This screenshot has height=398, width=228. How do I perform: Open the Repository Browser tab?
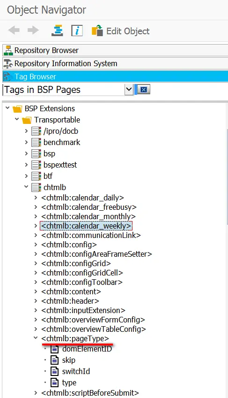[115, 50]
